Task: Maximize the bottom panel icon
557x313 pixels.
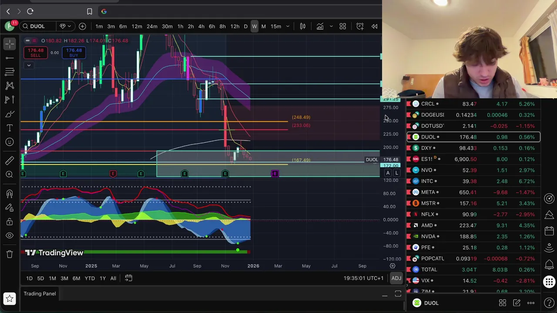Action: 398,294
